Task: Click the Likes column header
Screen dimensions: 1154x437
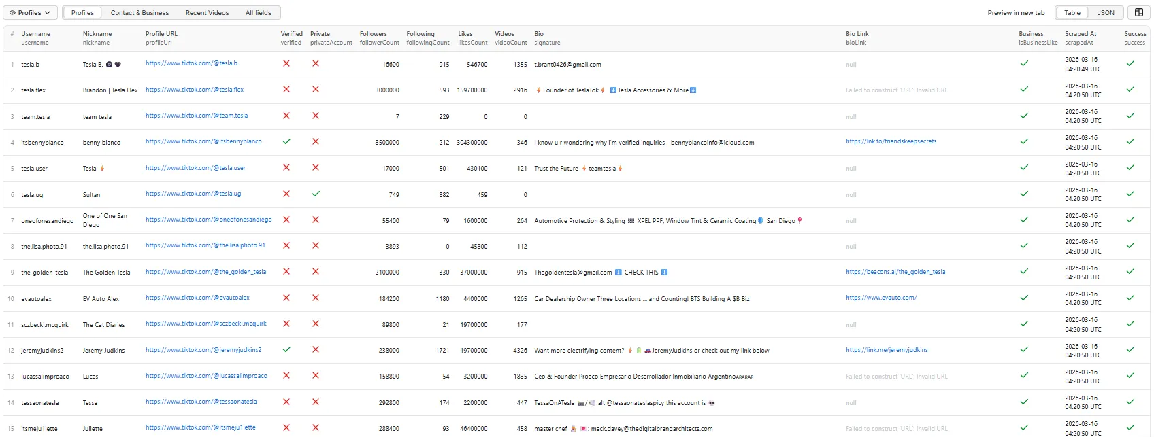Action: 465,33
